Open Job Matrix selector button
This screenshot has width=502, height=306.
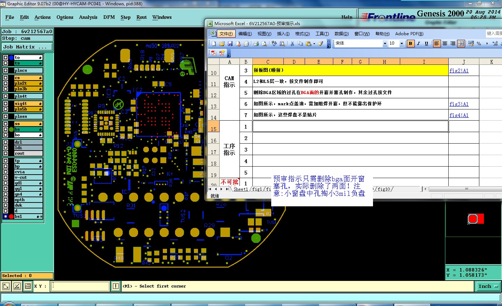[x=27, y=47]
